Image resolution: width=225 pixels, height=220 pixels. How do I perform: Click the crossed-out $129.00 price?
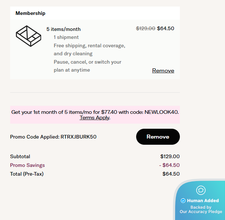[146, 28]
